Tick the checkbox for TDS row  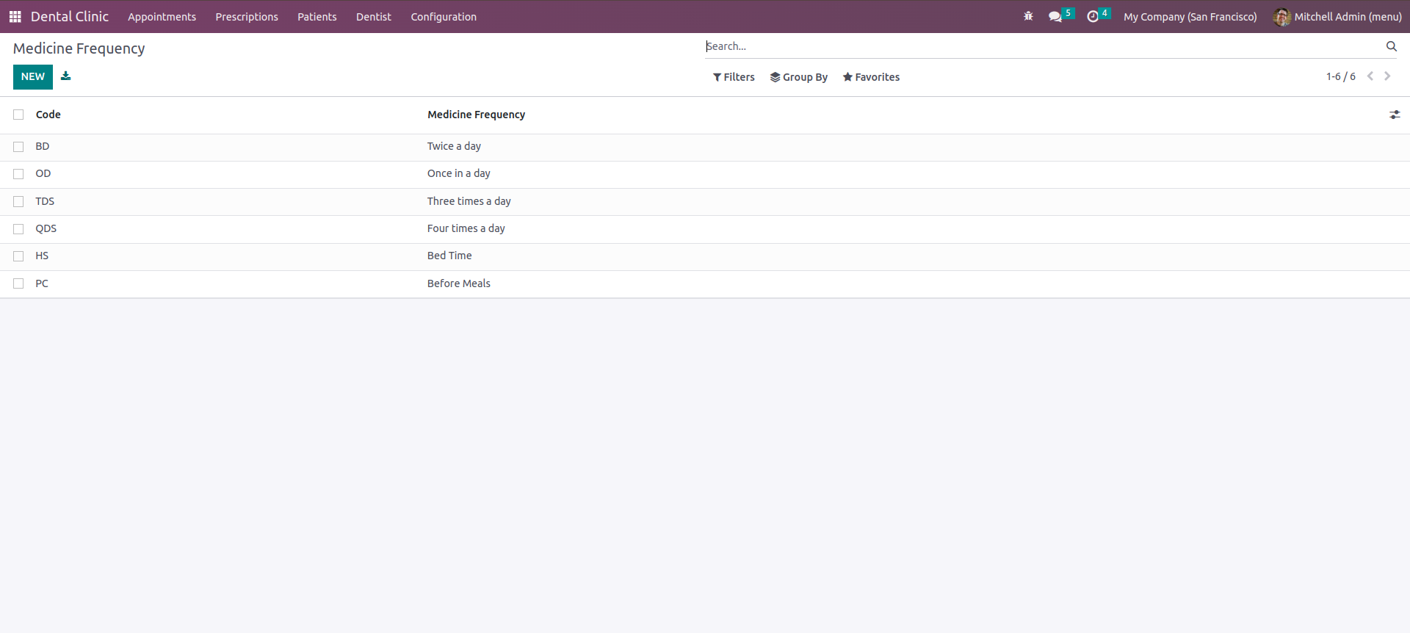point(18,201)
